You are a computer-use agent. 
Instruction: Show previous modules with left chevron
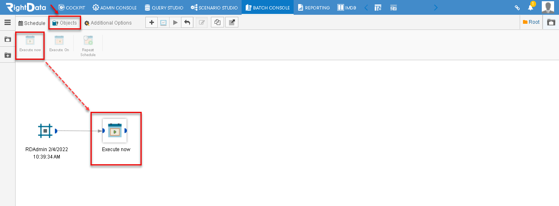click(x=366, y=7)
